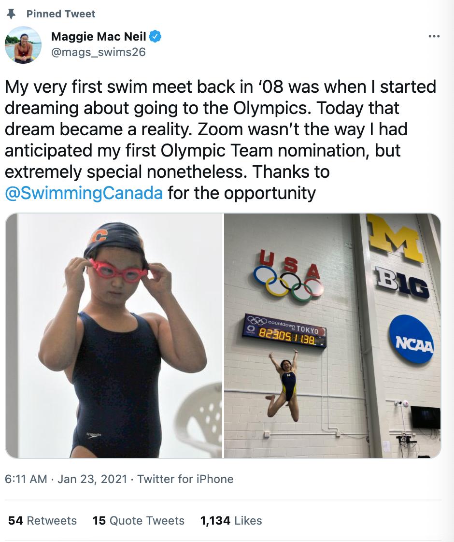Click the Twitter for iPhone source link
Screen dimensions: 454x542
point(185,479)
